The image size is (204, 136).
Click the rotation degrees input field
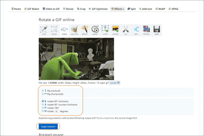coord(56,112)
